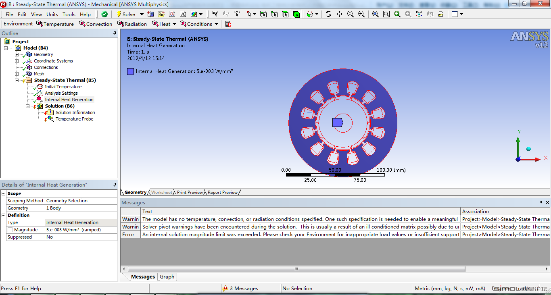Click the Commands snippet icon in Environment toolbar
Viewport: 551px width, 295px height.
coord(228,24)
